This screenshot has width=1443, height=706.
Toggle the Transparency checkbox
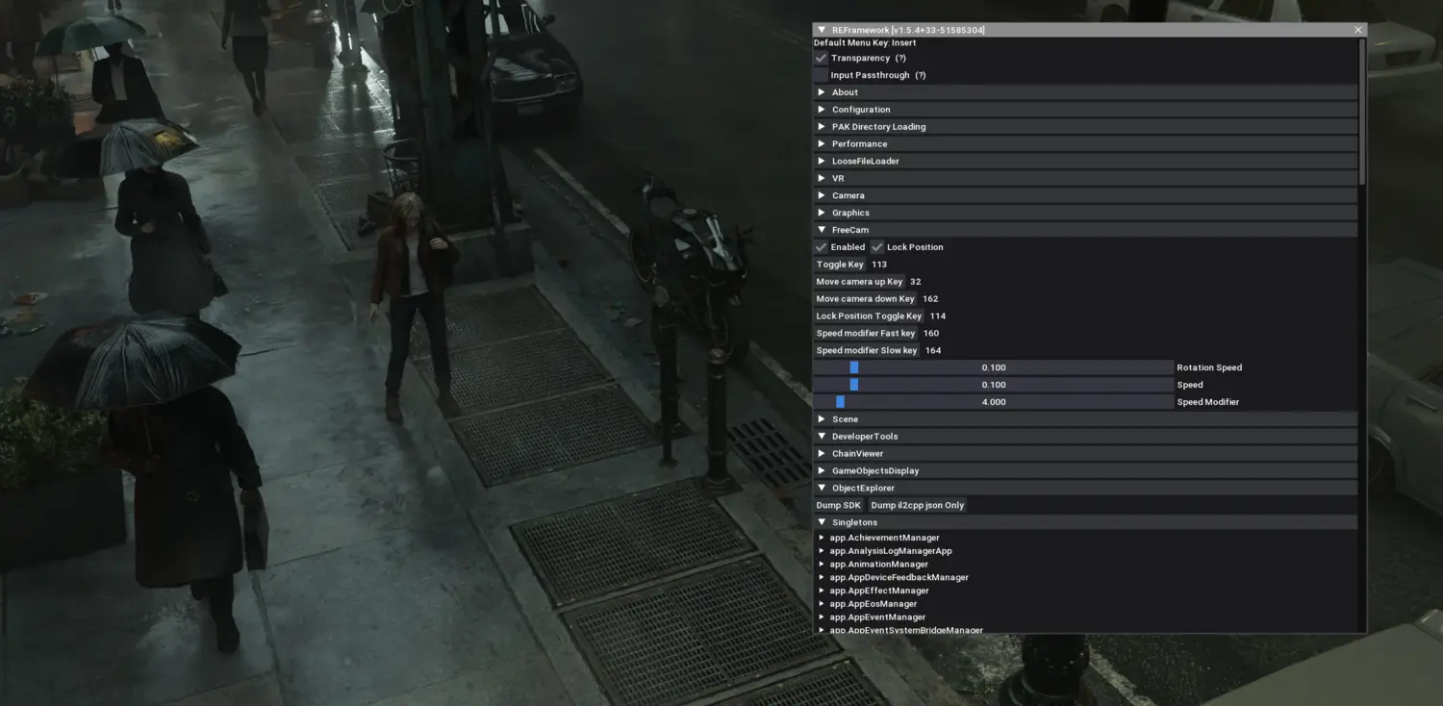(821, 58)
